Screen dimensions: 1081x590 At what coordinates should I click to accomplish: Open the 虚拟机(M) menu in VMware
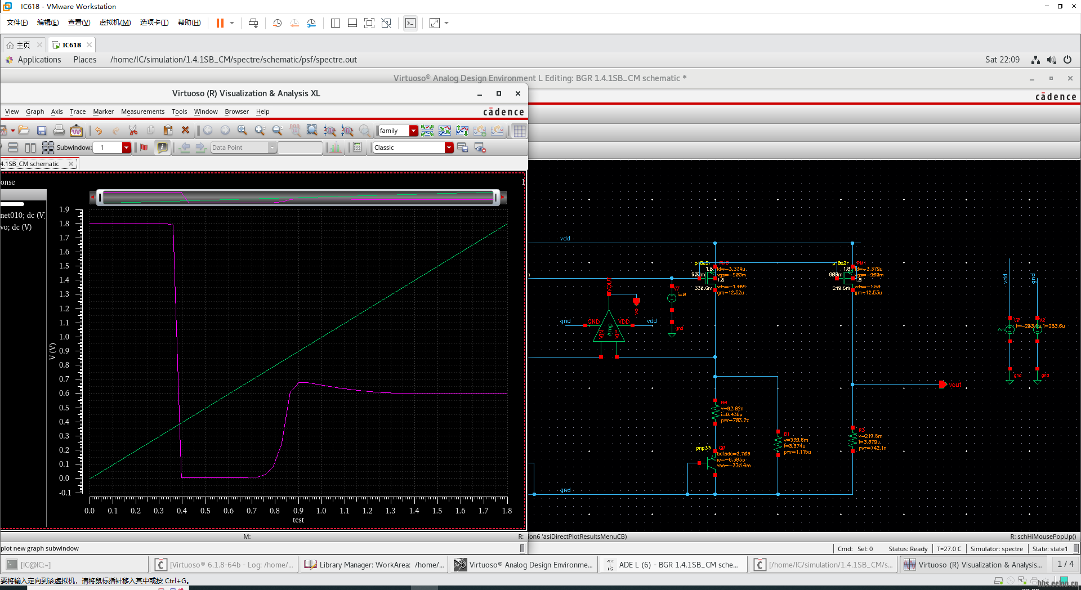click(x=115, y=23)
